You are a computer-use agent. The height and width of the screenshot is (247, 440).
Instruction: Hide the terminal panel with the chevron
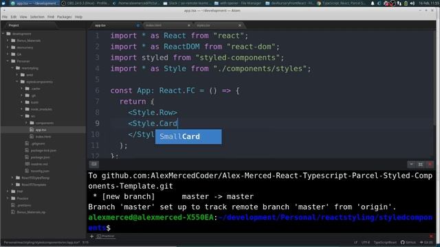(411, 165)
